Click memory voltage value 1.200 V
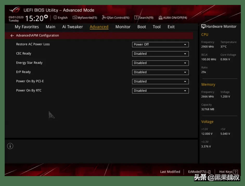 pyautogui.click(x=225, y=97)
